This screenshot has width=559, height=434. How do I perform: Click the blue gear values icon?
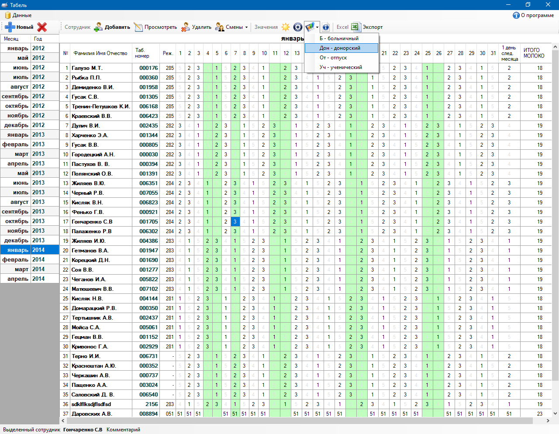pos(298,27)
